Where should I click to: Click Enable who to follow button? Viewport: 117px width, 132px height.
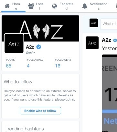(40, 111)
